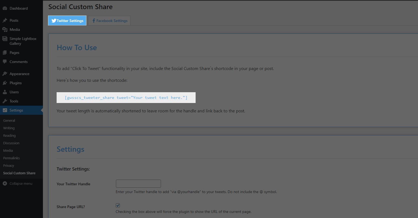Open the Users menu
418x218 pixels.
click(21, 92)
